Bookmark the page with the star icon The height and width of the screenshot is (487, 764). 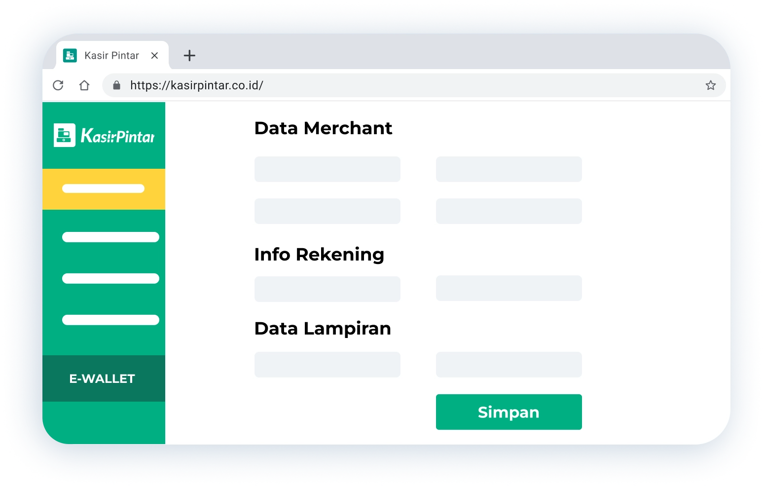tap(710, 85)
